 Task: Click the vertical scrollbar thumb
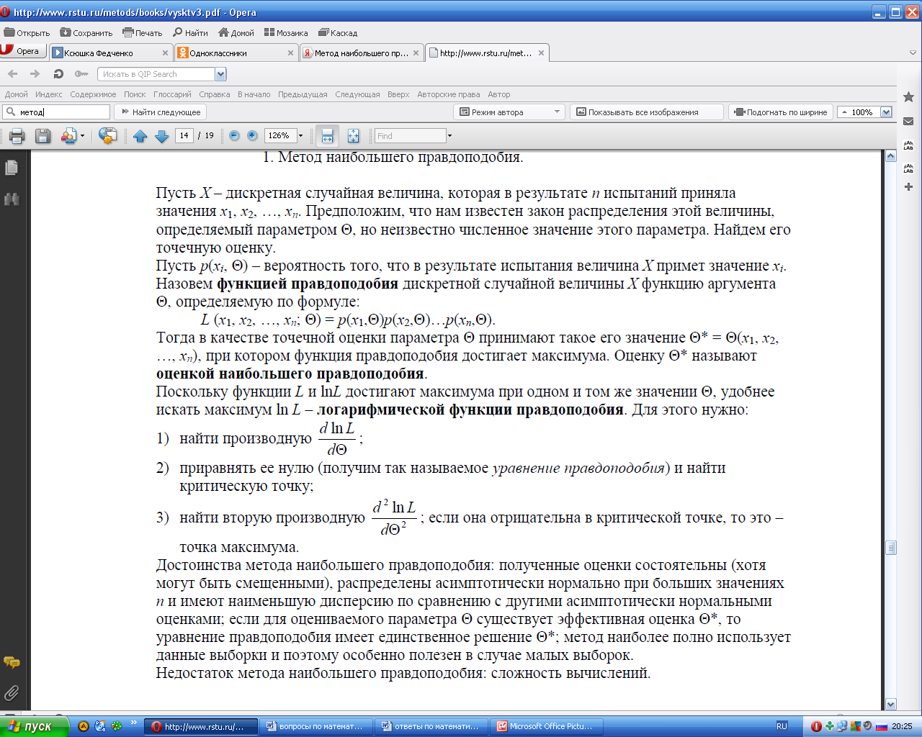tap(891, 548)
